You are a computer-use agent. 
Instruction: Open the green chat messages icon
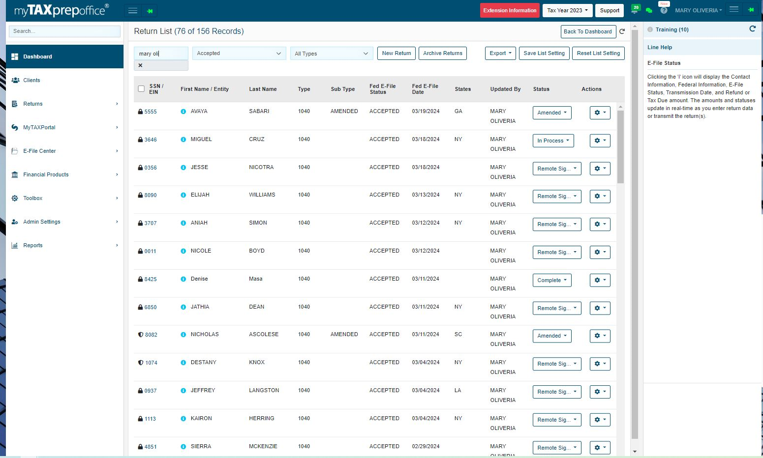tap(649, 10)
